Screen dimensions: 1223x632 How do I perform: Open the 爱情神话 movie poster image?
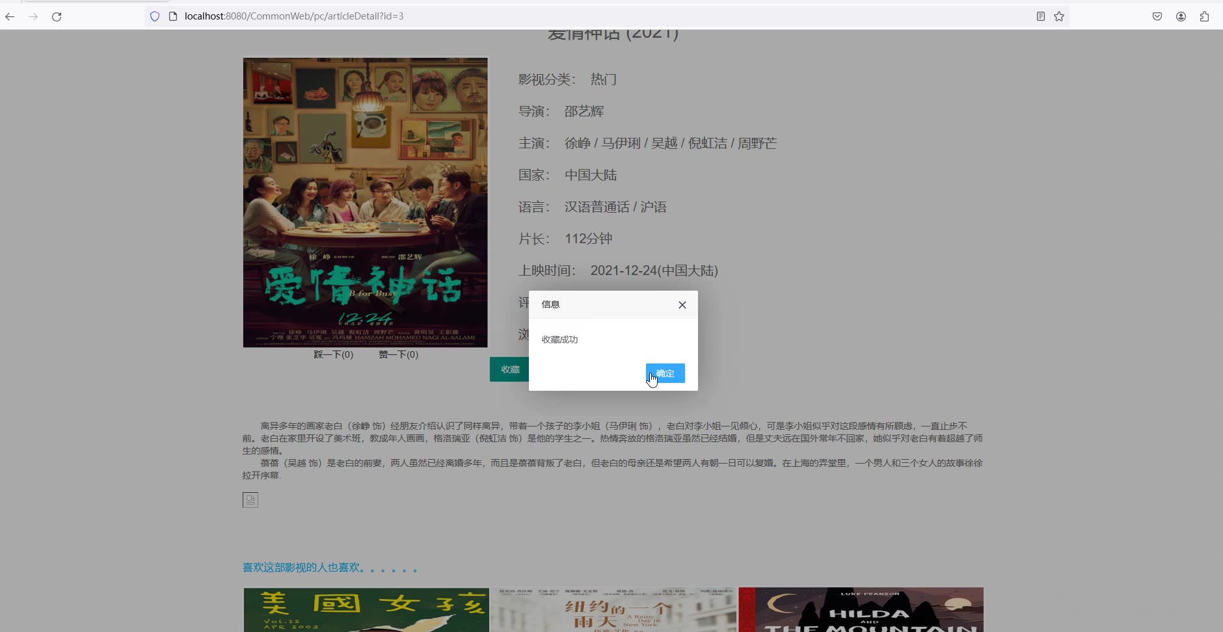(366, 202)
